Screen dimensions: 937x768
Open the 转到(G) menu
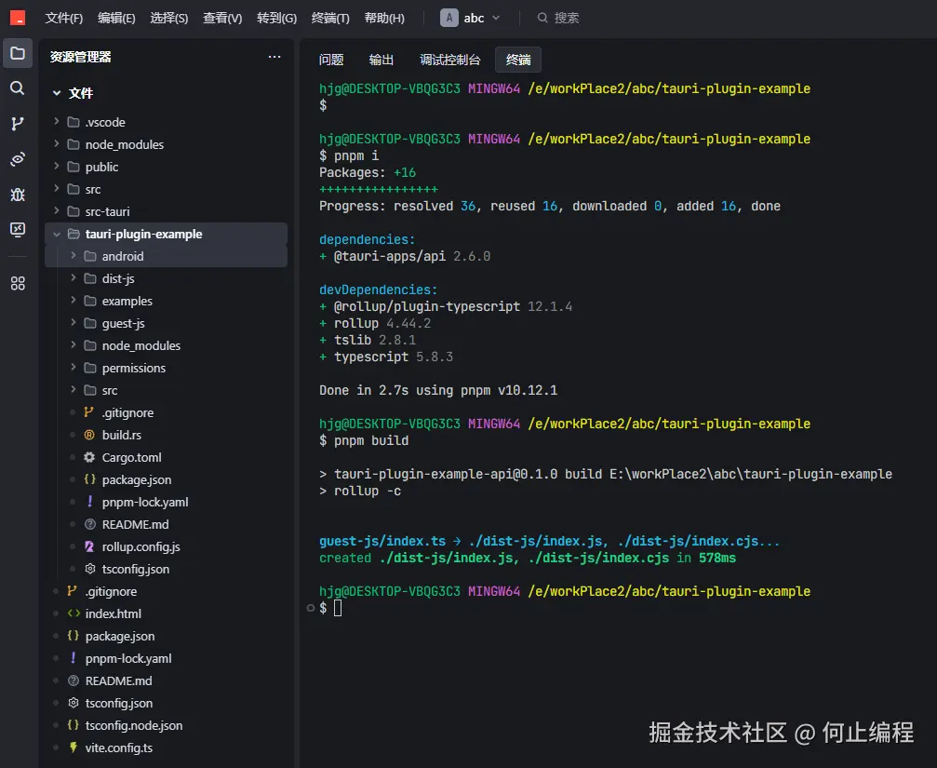tap(276, 18)
